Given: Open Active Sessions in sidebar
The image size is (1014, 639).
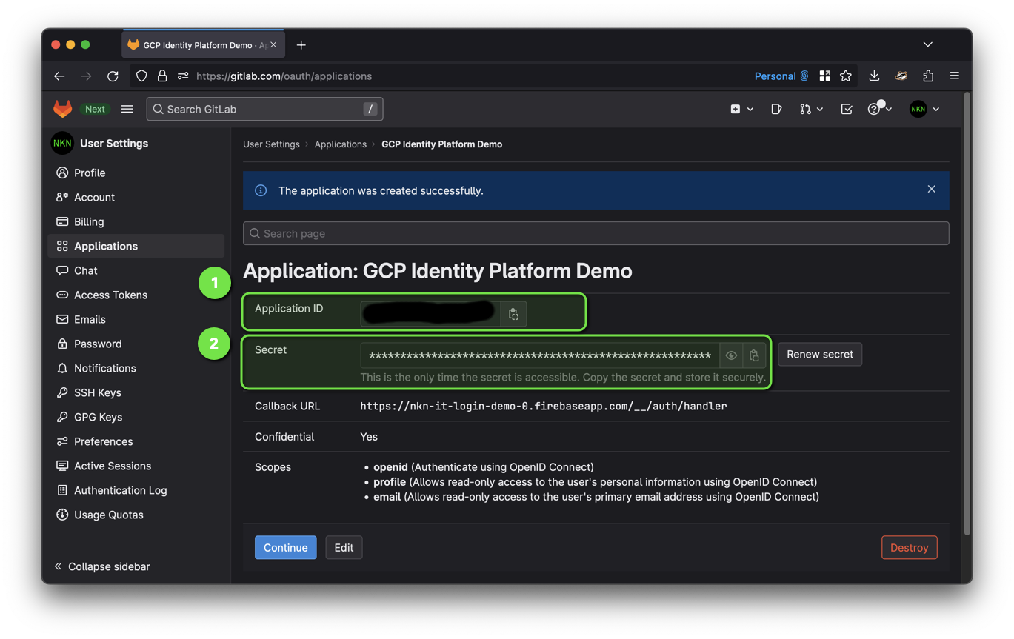Looking at the screenshot, I should (x=136, y=466).
